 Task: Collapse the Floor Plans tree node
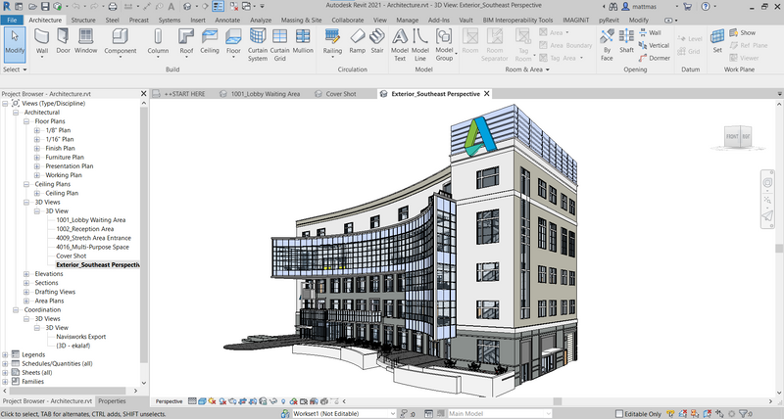(x=26, y=121)
